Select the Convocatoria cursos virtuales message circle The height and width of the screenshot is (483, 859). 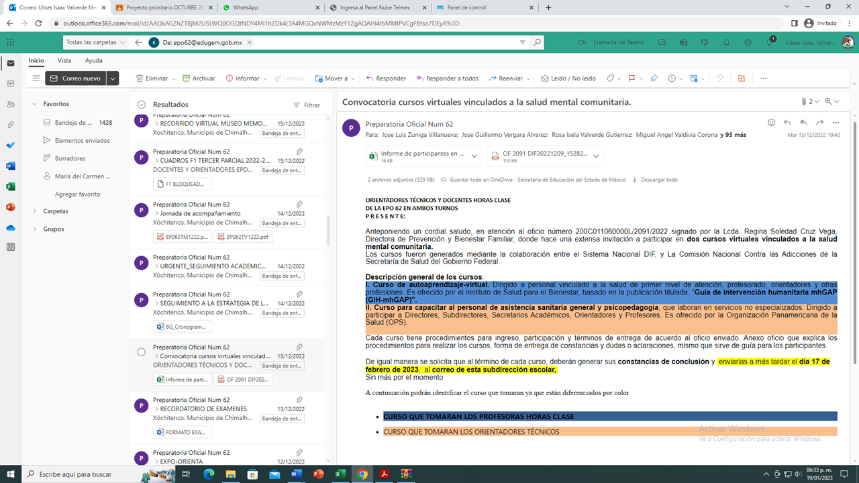click(x=141, y=352)
